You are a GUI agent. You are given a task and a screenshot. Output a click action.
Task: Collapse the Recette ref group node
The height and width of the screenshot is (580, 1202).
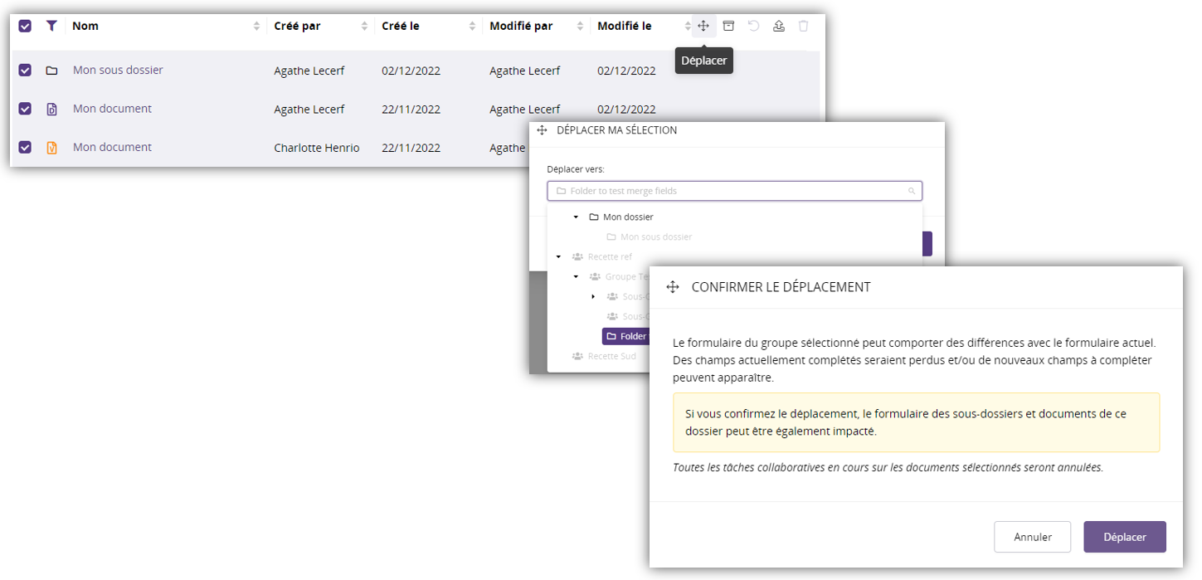tap(558, 256)
